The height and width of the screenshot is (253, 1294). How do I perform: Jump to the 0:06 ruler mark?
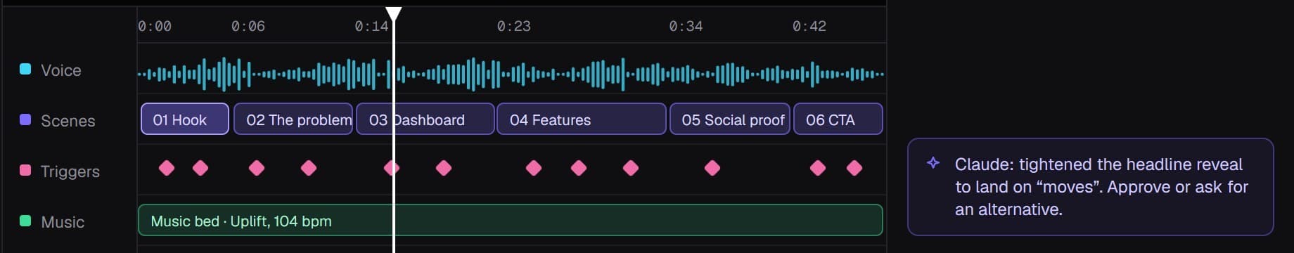pos(248,26)
